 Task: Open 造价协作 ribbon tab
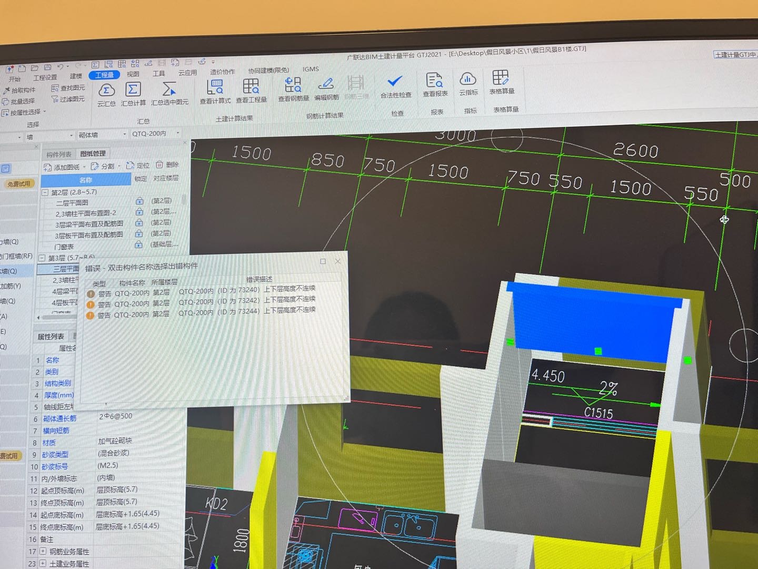[223, 72]
